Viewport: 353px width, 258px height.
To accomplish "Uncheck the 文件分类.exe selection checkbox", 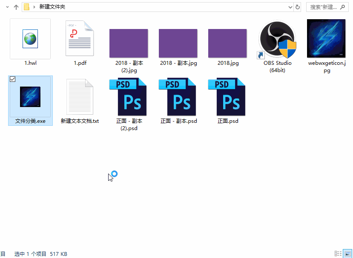I will click(13, 79).
